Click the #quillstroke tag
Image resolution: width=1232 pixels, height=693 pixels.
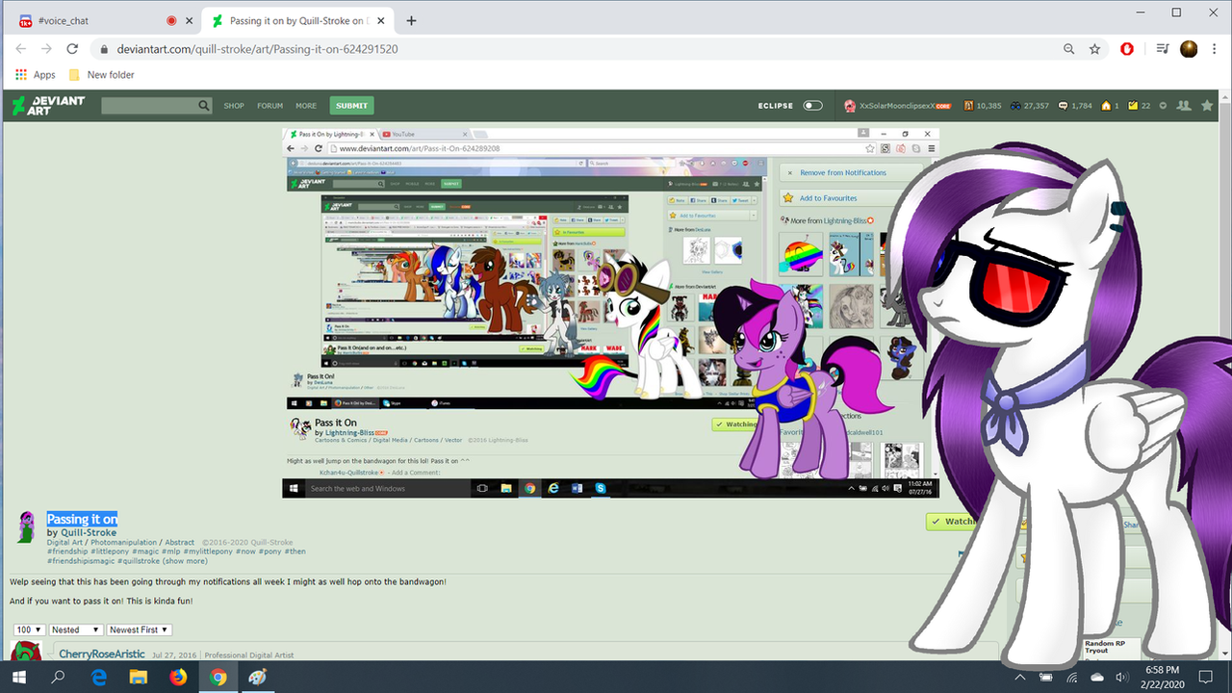(137, 560)
